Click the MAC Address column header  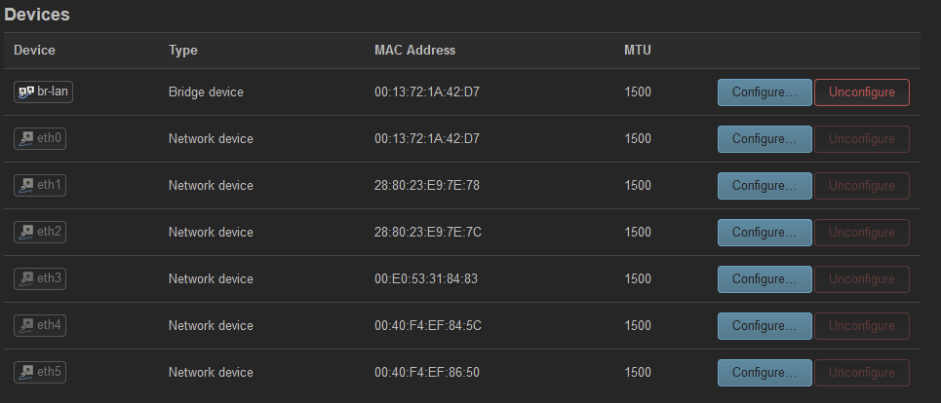[x=414, y=51]
